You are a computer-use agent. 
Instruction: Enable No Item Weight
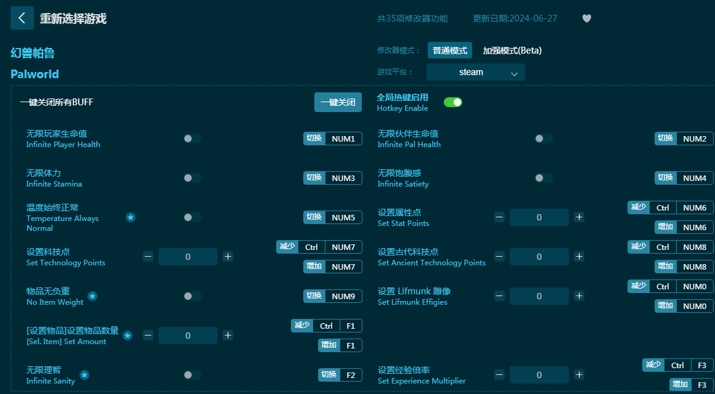tap(192, 296)
